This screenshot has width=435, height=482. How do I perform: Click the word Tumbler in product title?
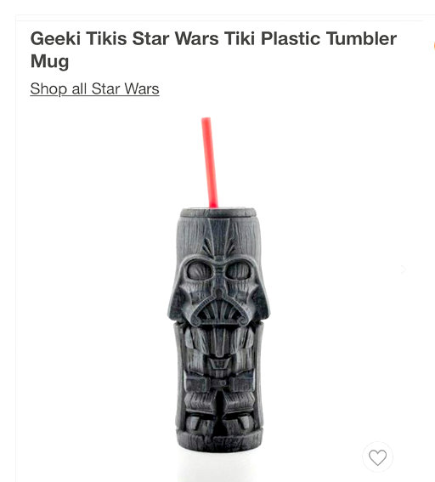(x=362, y=38)
